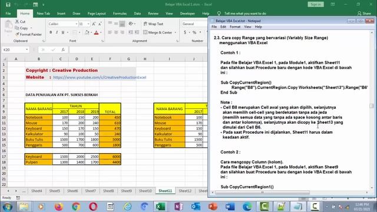Viewport: 377px width, 212px height.
Task: Open Notepad Format menu
Action: 235,26
